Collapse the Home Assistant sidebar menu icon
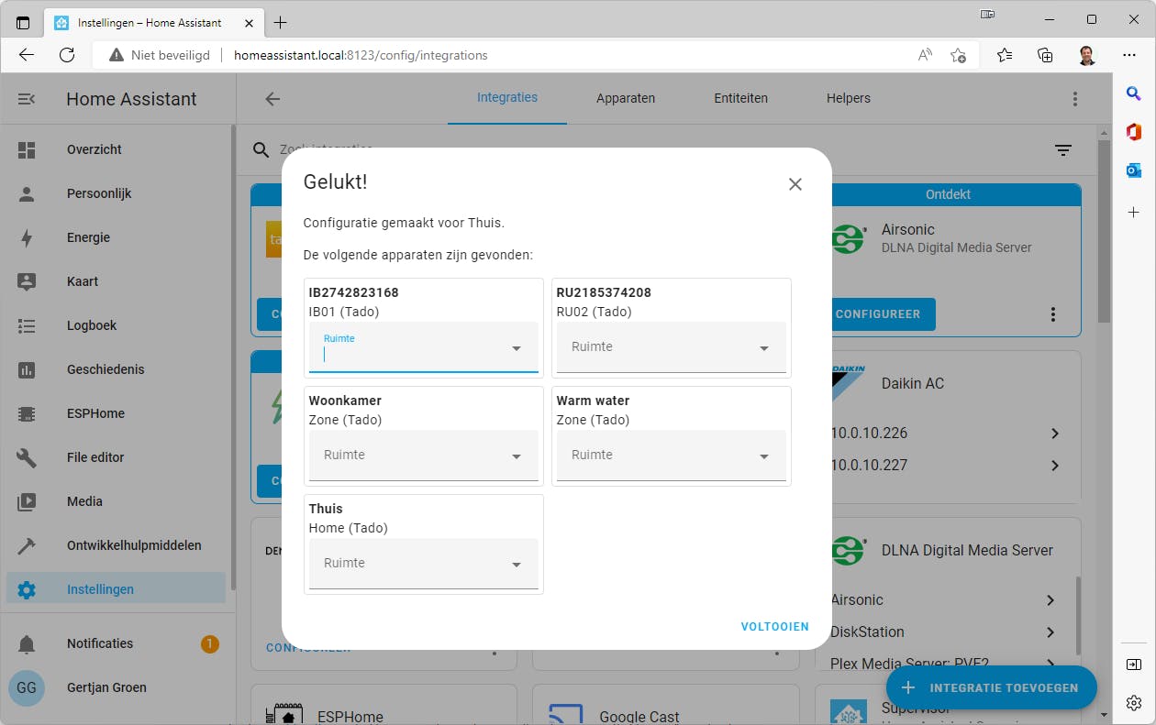Screen dimensions: 1156x725 [x=27, y=99]
